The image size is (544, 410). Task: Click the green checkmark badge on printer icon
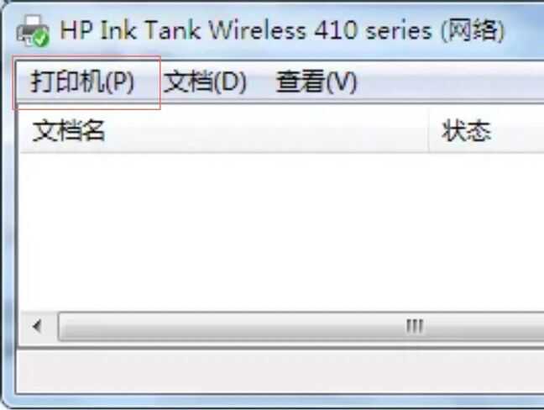[41, 39]
